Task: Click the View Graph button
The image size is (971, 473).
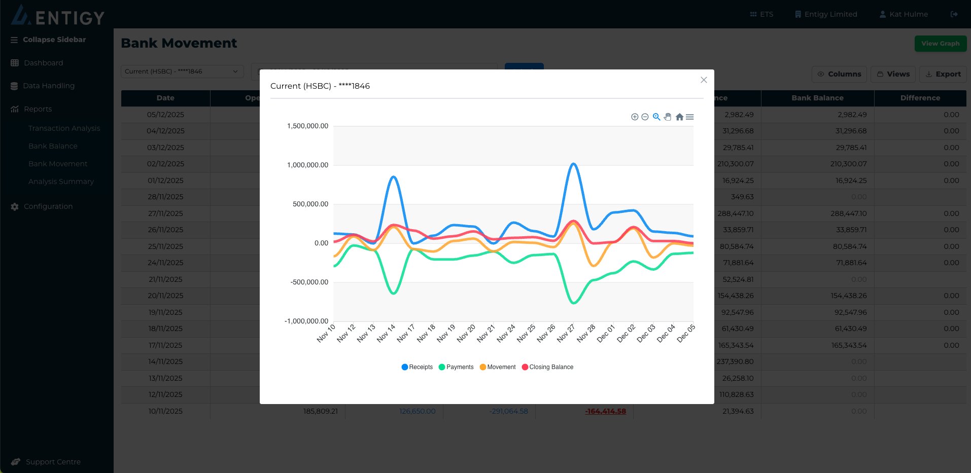Action: tap(940, 44)
